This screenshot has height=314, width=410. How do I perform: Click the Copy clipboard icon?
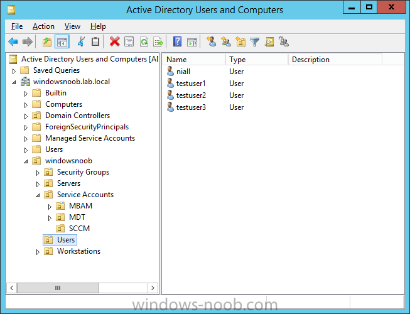95,42
